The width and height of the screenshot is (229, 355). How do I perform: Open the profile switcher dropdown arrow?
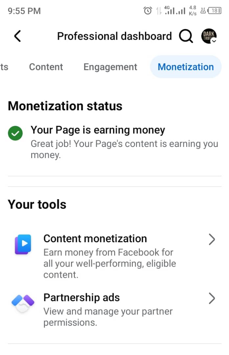[214, 41]
